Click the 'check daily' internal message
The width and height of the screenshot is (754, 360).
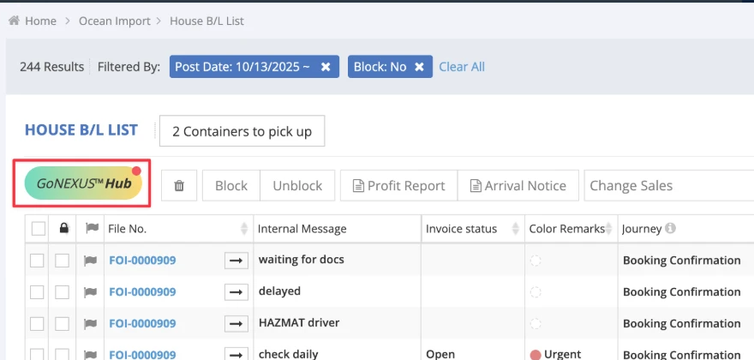tap(289, 354)
